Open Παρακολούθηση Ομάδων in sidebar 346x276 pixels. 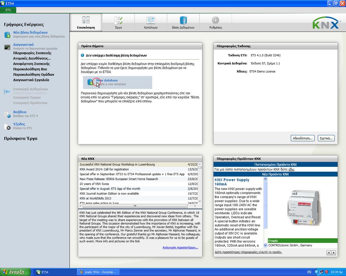(x=33, y=74)
